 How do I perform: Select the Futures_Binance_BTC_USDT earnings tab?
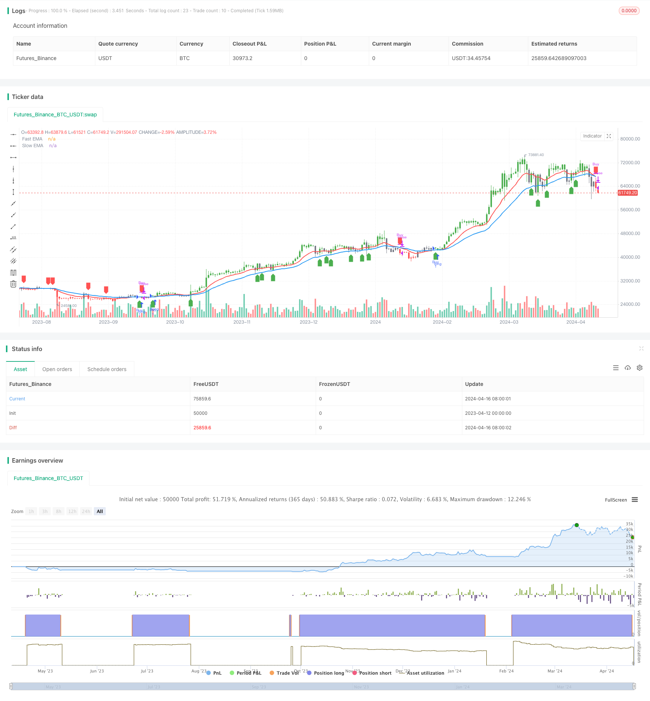(48, 478)
